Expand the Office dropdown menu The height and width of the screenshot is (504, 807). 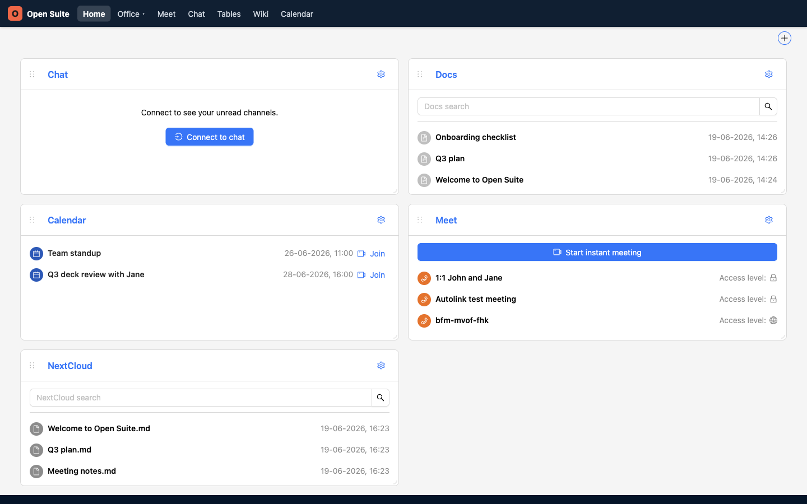pos(131,14)
